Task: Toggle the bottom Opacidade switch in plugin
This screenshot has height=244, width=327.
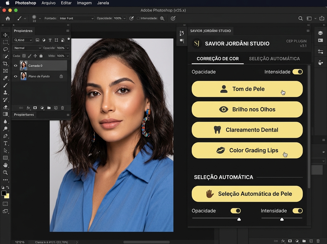Action: (236, 211)
